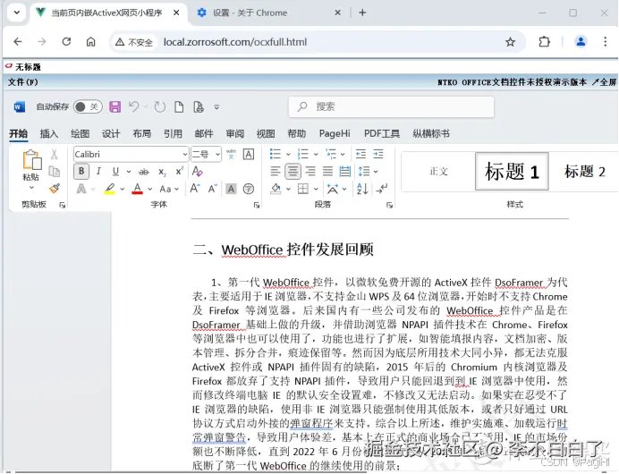This screenshot has height=474, width=619.
Task: Reload the page in Chrome
Action: pyautogui.click(x=66, y=42)
